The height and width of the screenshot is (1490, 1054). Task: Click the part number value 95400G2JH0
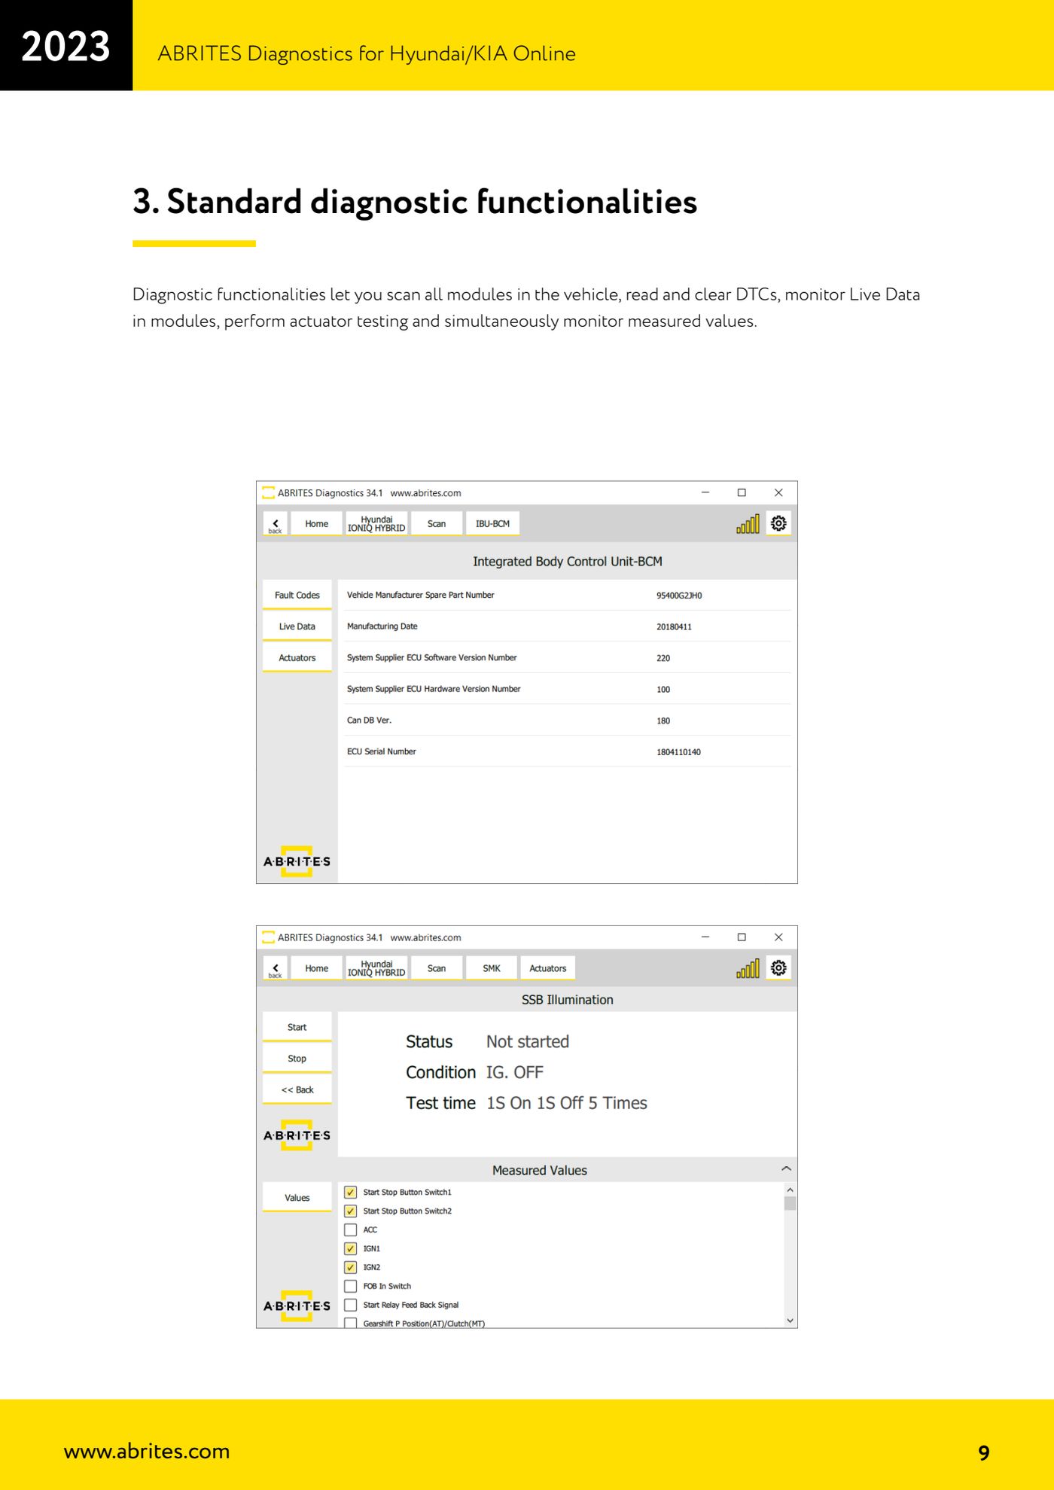tap(679, 596)
